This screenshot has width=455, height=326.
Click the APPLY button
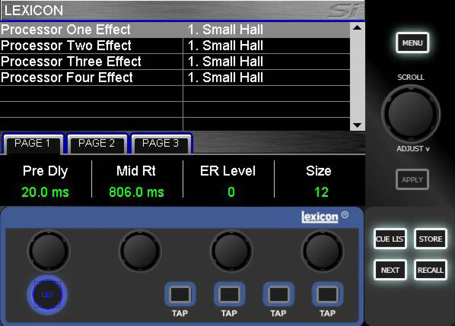(x=412, y=179)
